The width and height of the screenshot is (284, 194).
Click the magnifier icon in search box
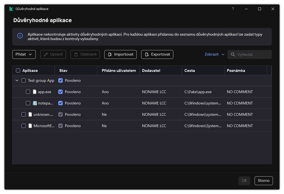(x=233, y=54)
